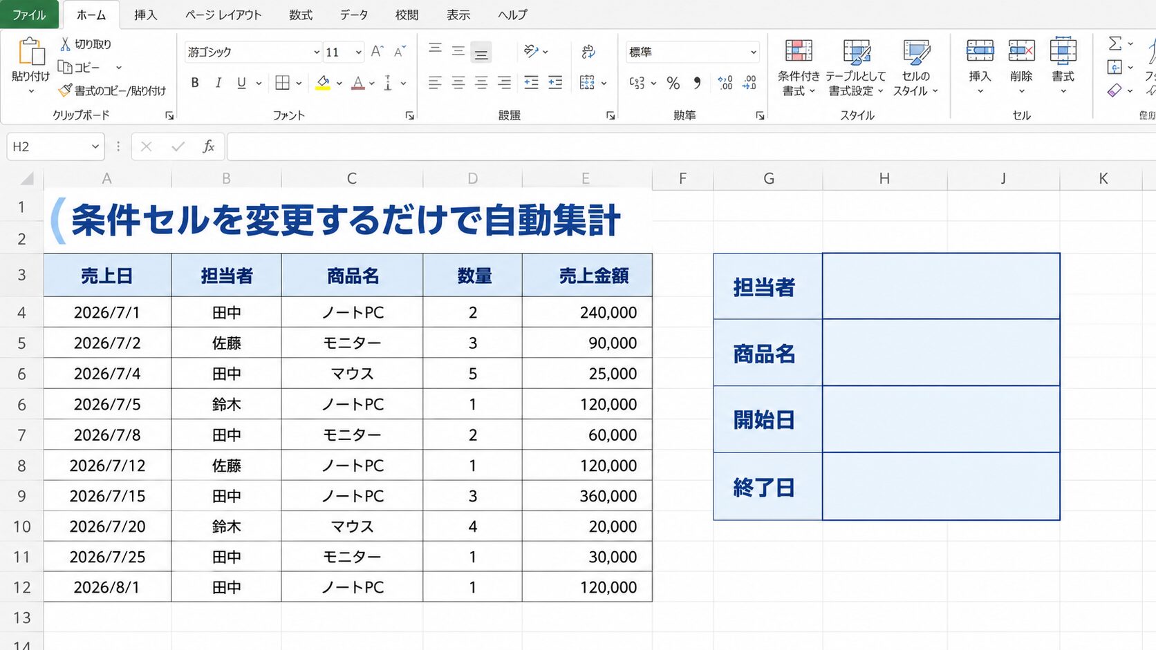Screen dimensions: 1156x650
Task: Open the ヘルプ tab
Action: point(512,15)
